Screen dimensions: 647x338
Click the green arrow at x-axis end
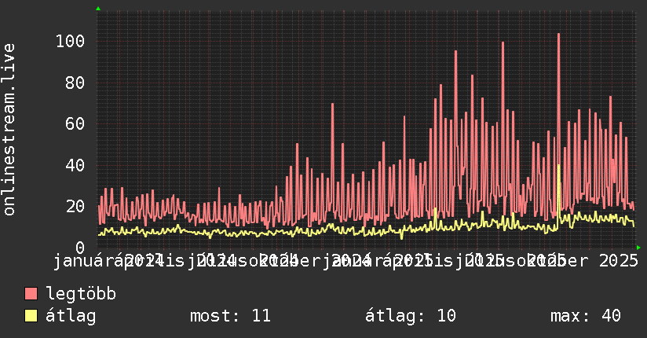tap(638, 248)
